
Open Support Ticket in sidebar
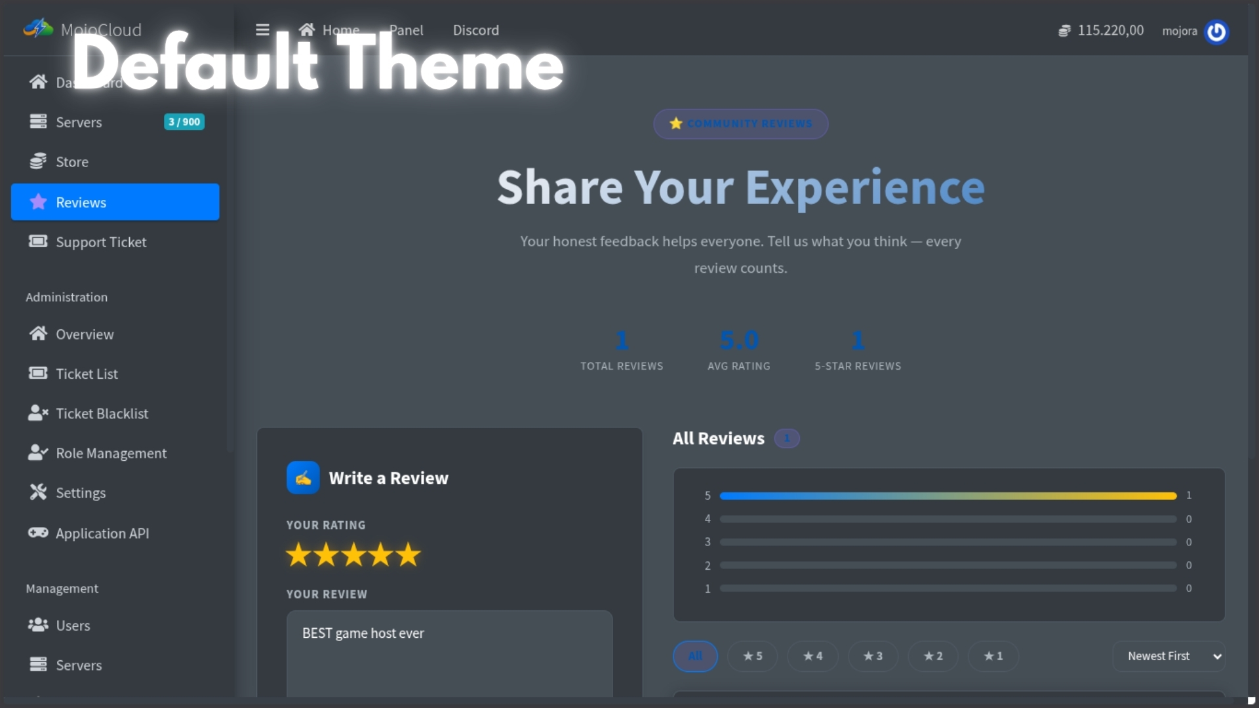101,242
